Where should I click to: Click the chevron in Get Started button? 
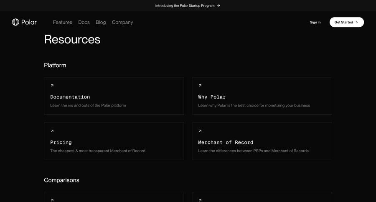tap(357, 22)
